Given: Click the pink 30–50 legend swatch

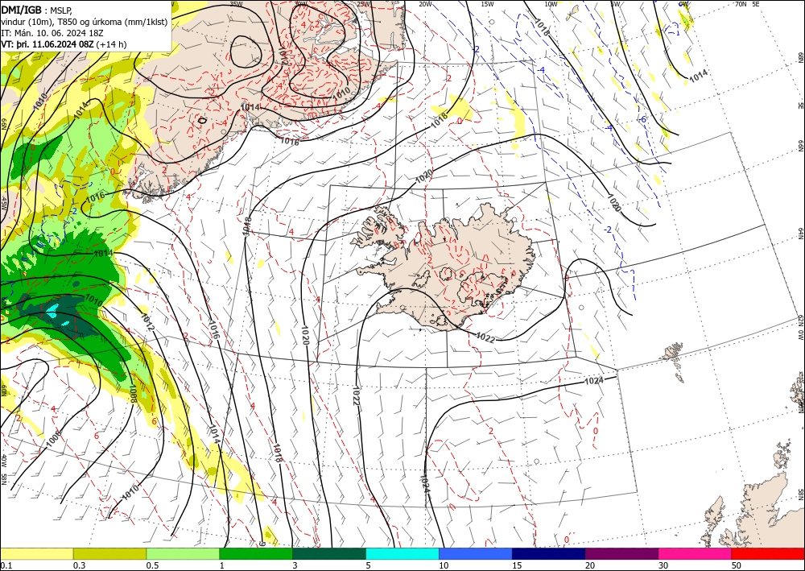Looking at the screenshot, I should tap(696, 554).
